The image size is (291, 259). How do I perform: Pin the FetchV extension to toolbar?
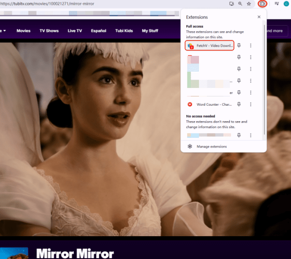coord(239,46)
